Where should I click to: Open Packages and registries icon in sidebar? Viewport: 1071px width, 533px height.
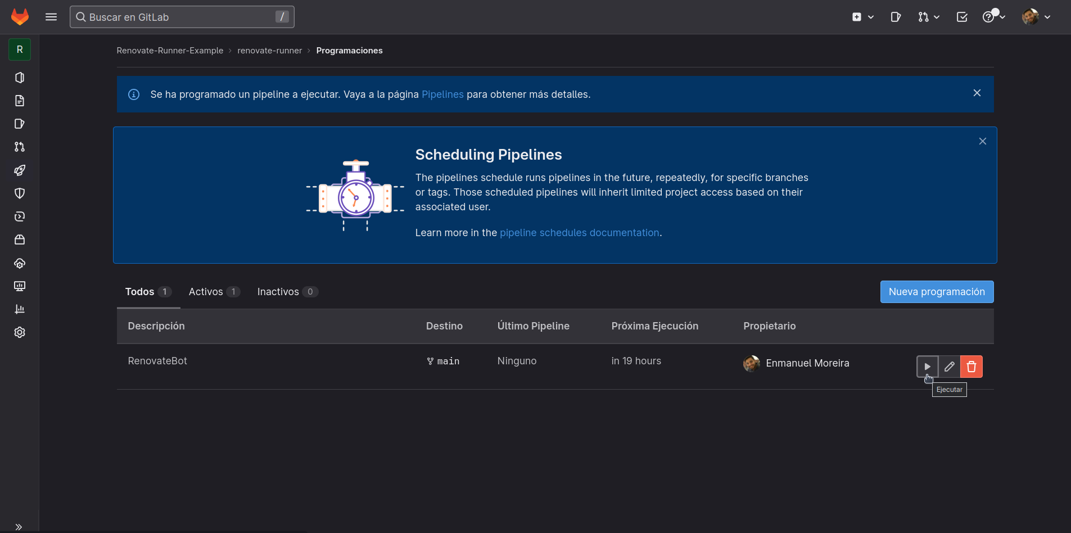pyautogui.click(x=20, y=240)
